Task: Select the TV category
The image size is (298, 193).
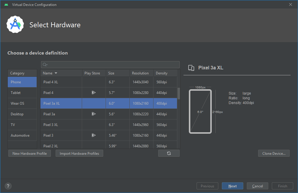Action: pos(22,125)
